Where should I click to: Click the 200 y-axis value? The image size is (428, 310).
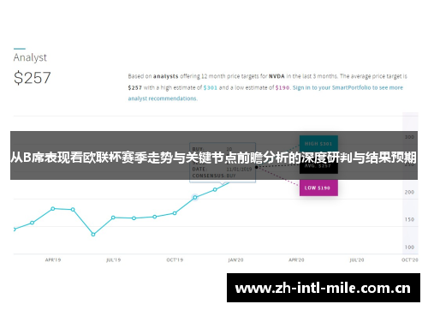(x=409, y=192)
